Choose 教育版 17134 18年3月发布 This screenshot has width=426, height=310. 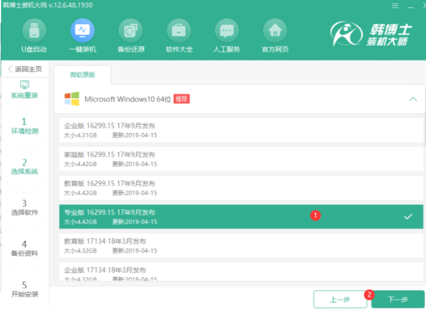(x=241, y=246)
